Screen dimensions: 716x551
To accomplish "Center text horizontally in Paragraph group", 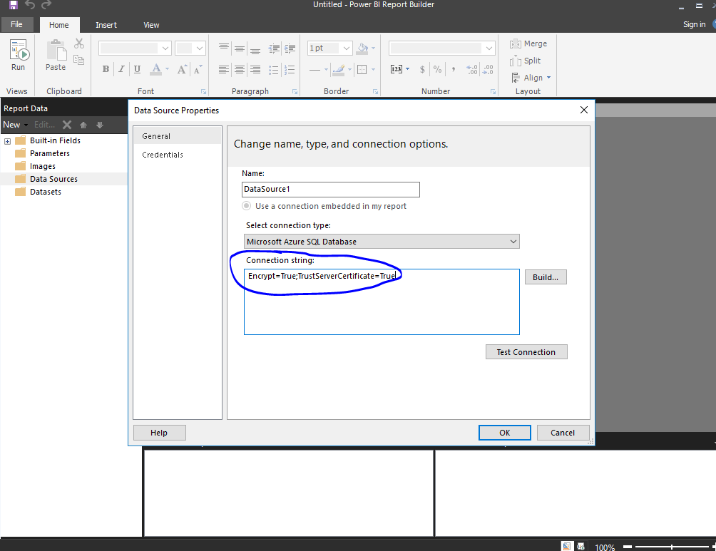I will click(x=240, y=69).
